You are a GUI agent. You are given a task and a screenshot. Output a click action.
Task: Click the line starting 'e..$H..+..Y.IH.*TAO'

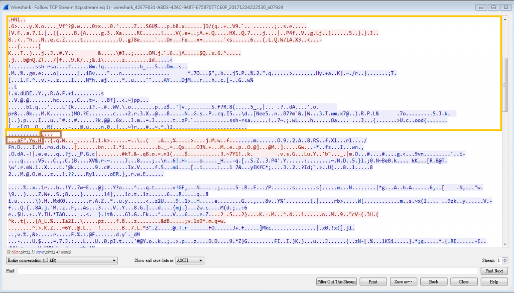pyautogui.click(x=193, y=214)
